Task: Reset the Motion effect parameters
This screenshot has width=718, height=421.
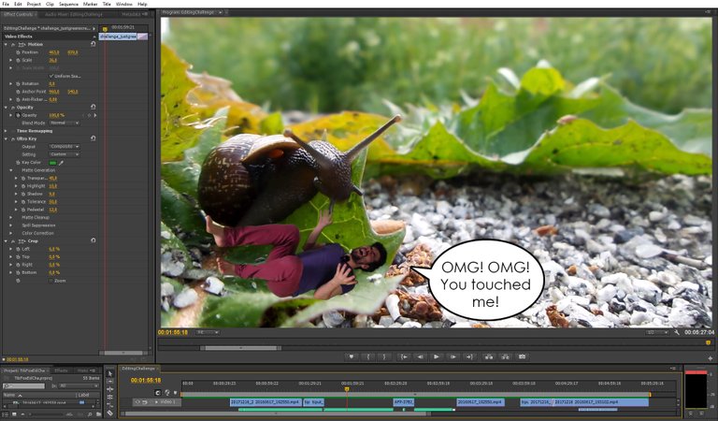Action: click(x=93, y=44)
